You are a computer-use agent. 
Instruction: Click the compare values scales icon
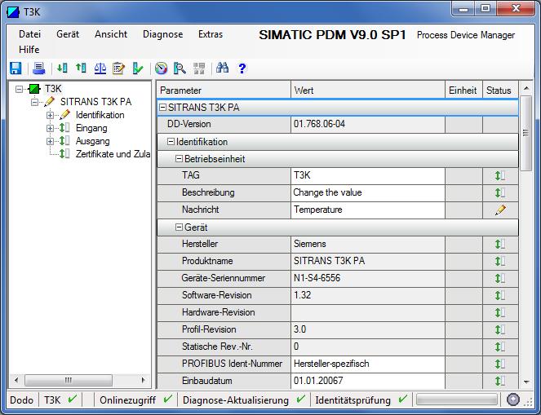tap(100, 68)
